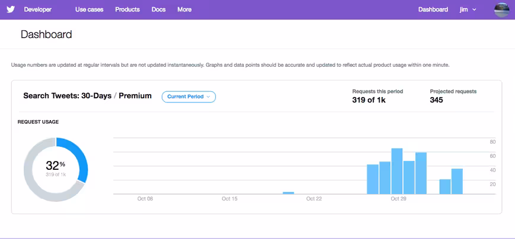Click the Search Tweets: 30-Days / Premium heading
This screenshot has height=239, width=515.
click(x=87, y=96)
